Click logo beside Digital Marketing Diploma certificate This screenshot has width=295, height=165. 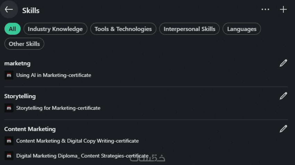pyautogui.click(x=9, y=156)
